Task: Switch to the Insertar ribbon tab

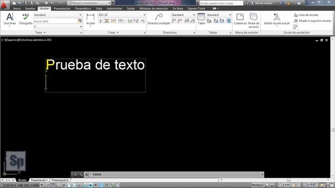Action: (x=30, y=8)
